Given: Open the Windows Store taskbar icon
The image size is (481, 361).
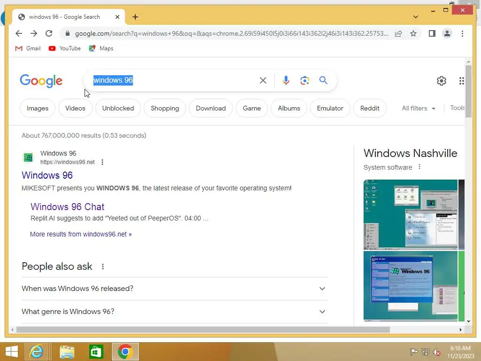Looking at the screenshot, I should tap(96, 352).
